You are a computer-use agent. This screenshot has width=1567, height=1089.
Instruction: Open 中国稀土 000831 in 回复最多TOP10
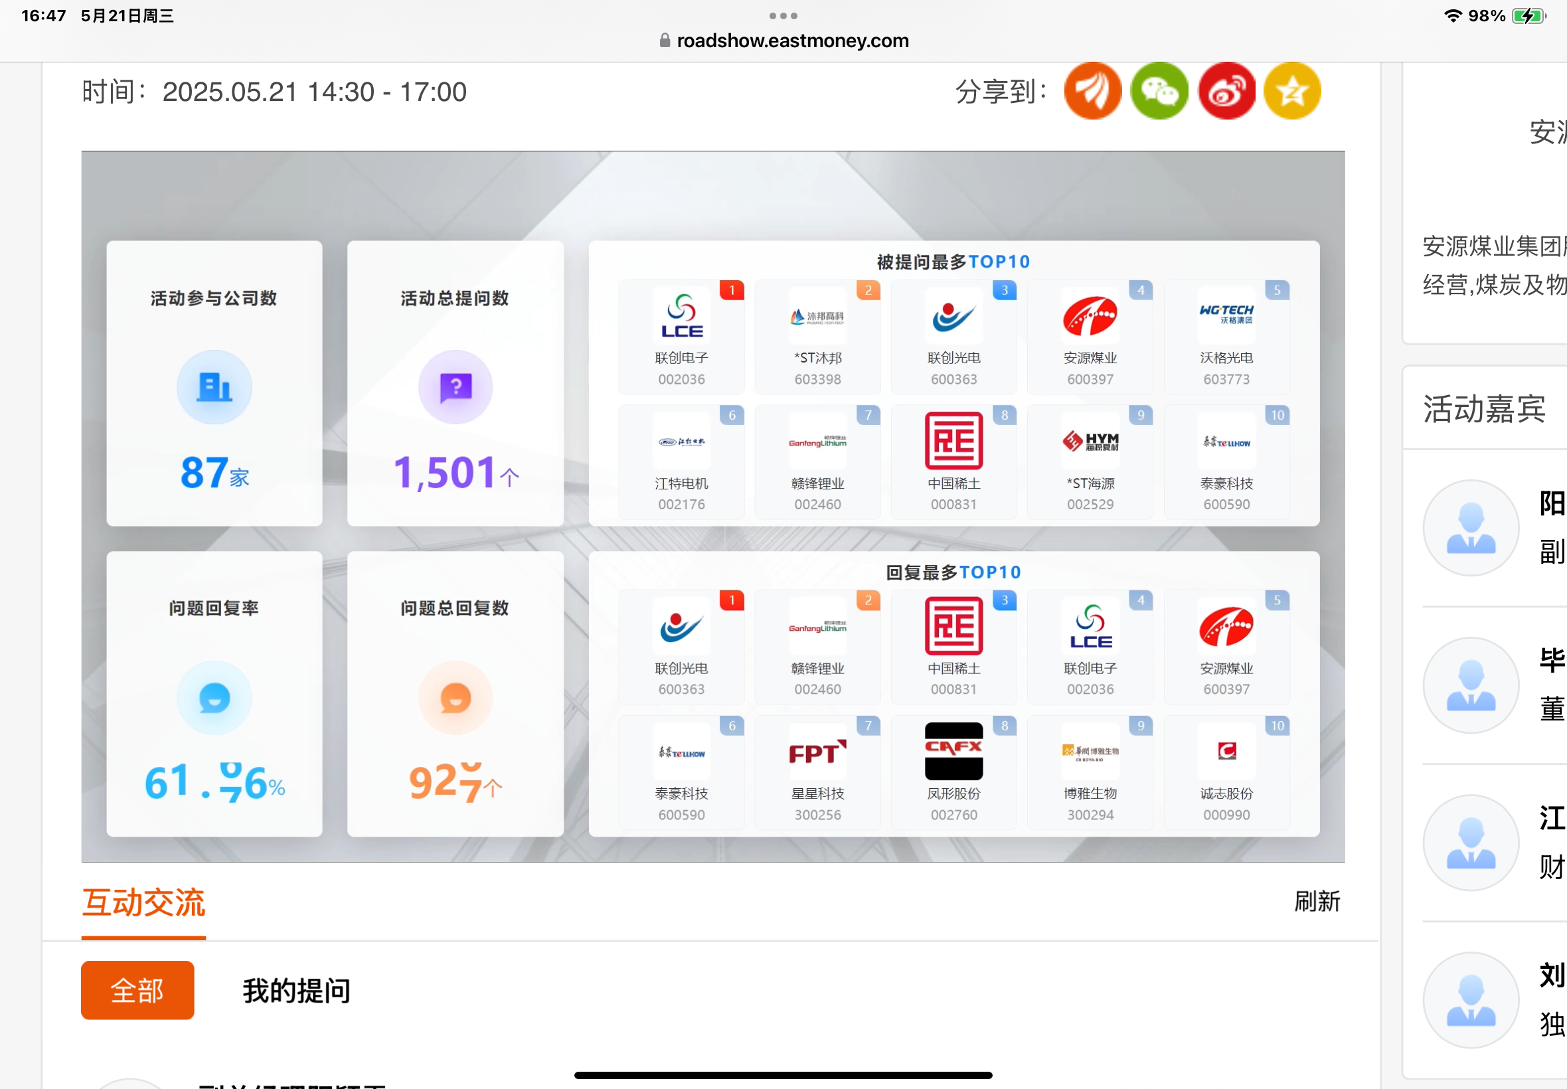tap(953, 647)
